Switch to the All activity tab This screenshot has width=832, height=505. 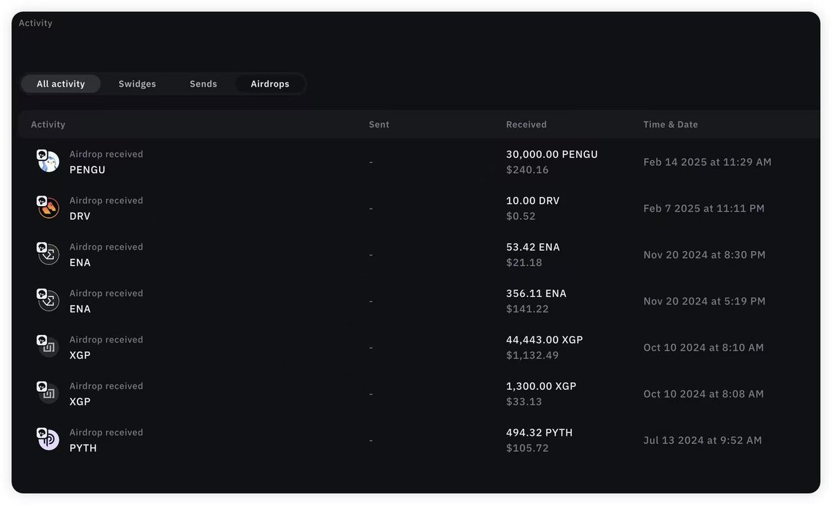[x=61, y=84]
